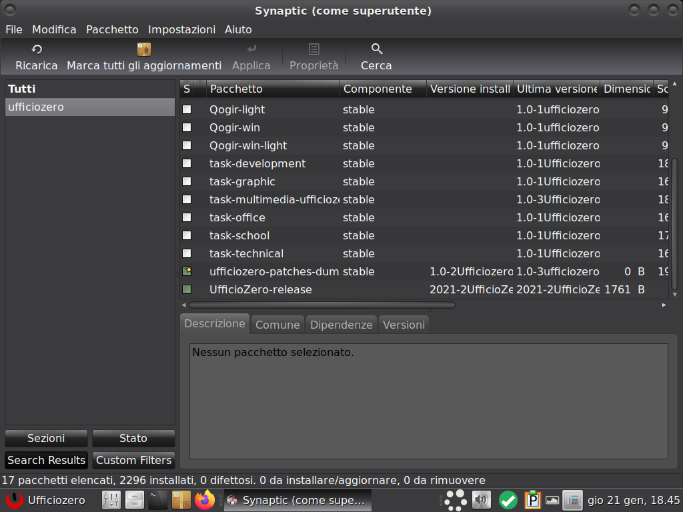Image resolution: width=683 pixels, height=512 pixels.
Task: Click the scroll-right arrow under package list
Action: tap(664, 305)
